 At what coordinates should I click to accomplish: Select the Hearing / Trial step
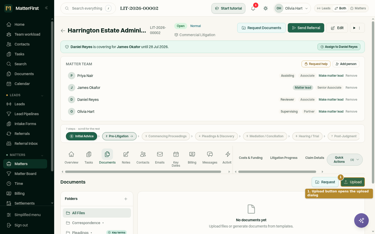307,136
